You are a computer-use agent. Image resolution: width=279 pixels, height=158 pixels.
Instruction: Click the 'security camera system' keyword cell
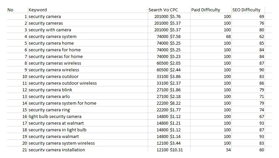88,36
